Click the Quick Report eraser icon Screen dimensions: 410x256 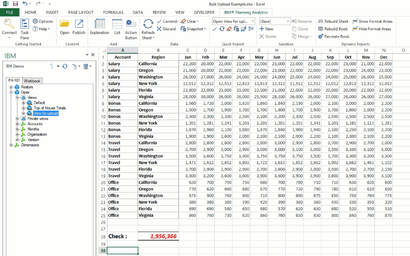229,29
